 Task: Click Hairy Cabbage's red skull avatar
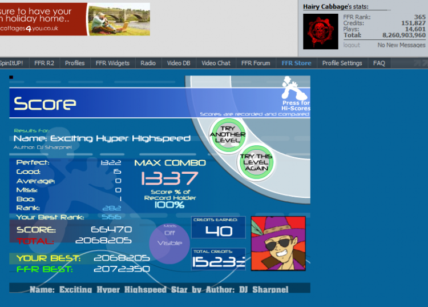point(321,31)
